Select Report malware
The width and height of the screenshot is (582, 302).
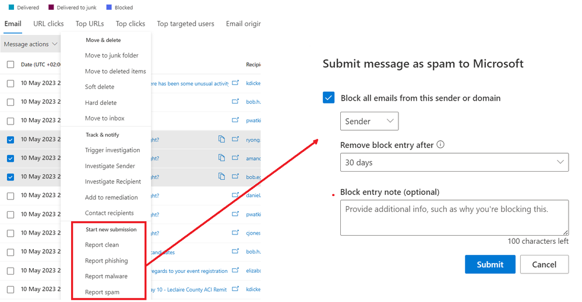pos(106,276)
